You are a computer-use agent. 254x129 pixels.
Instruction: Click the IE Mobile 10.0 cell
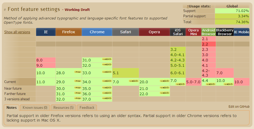tap(241, 82)
